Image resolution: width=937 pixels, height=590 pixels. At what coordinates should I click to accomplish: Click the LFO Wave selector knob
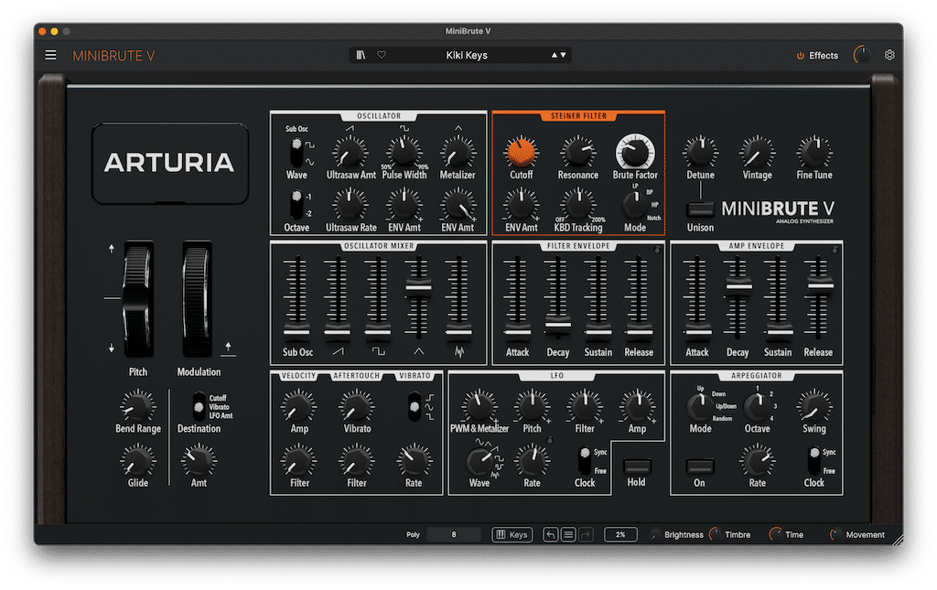(x=479, y=461)
